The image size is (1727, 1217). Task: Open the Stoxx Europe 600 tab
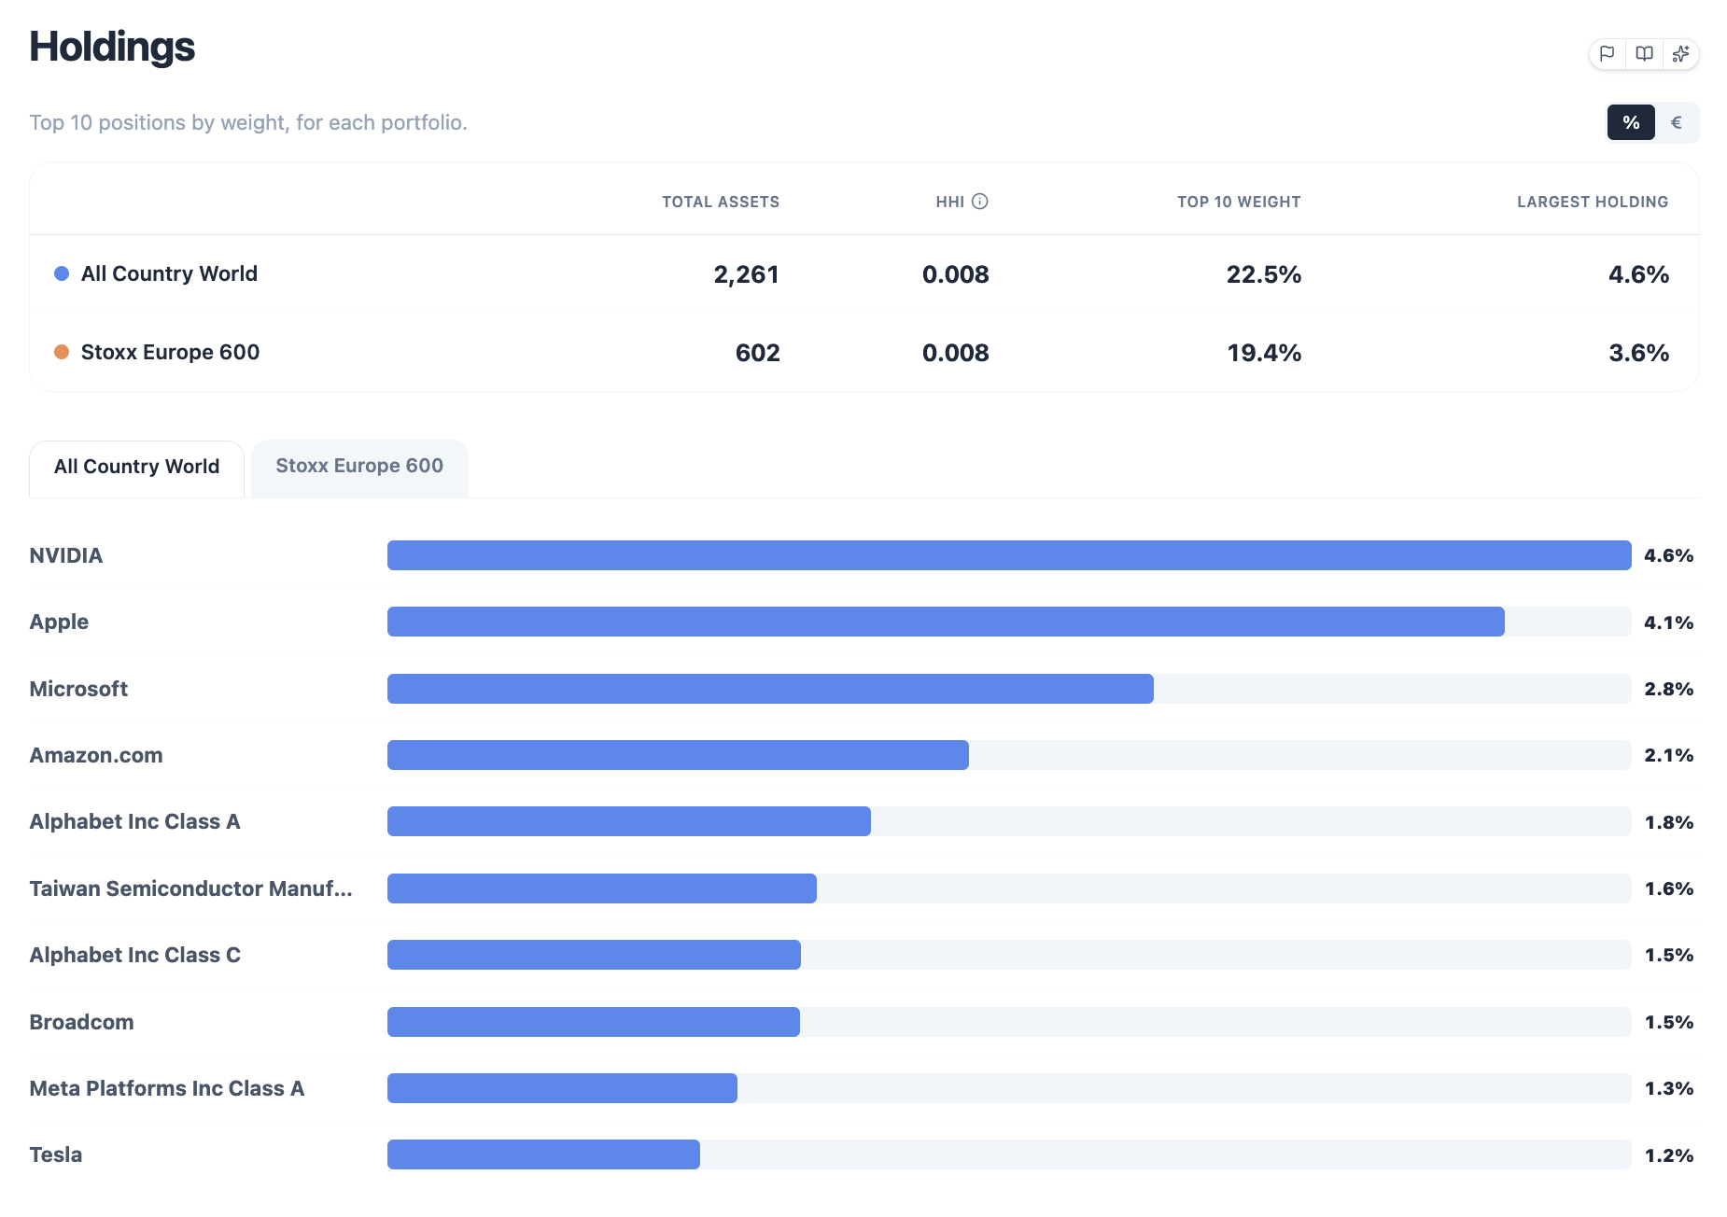coord(359,467)
